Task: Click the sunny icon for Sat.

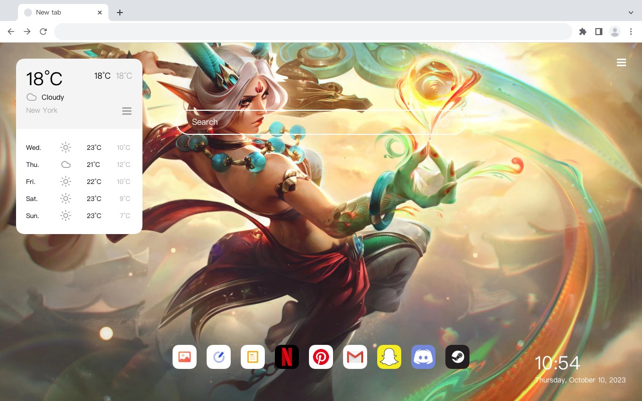Action: 66,198
